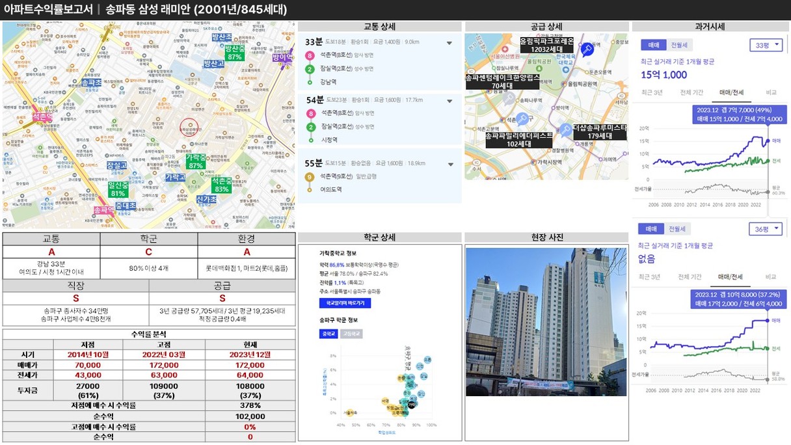791x445 pixels.
Task: Click the 15억 1,000 average price text
Action: click(664, 75)
